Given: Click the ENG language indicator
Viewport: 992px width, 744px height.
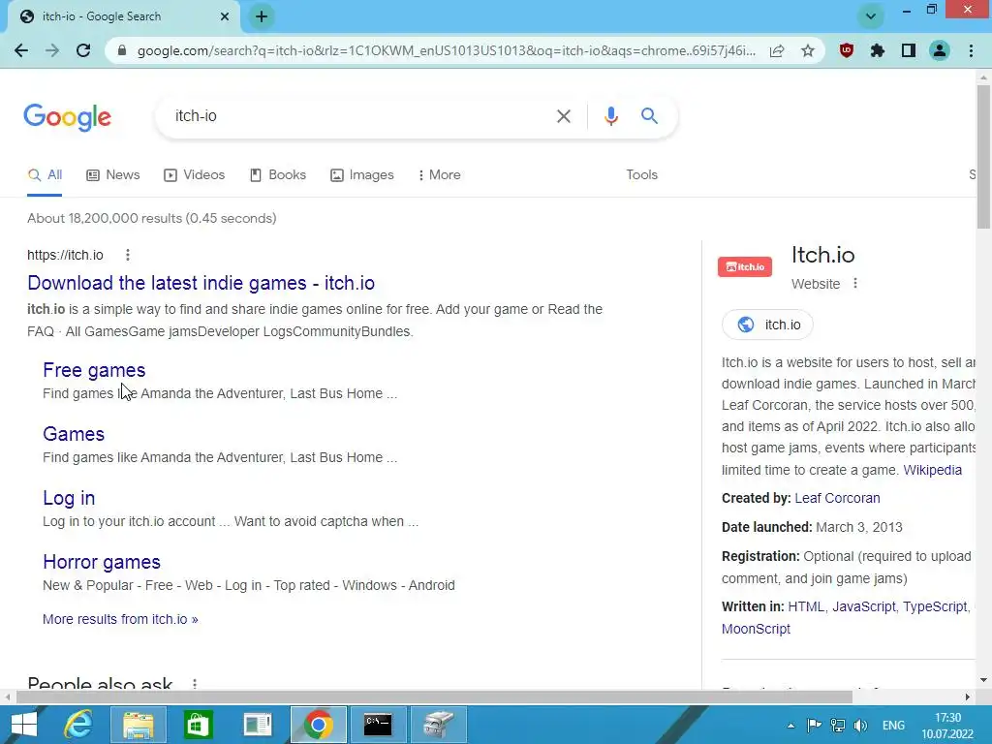Looking at the screenshot, I should tap(893, 726).
